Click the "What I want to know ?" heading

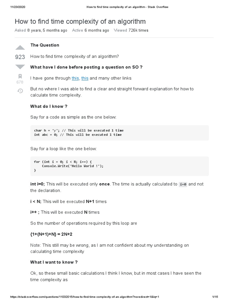tap(54, 262)
